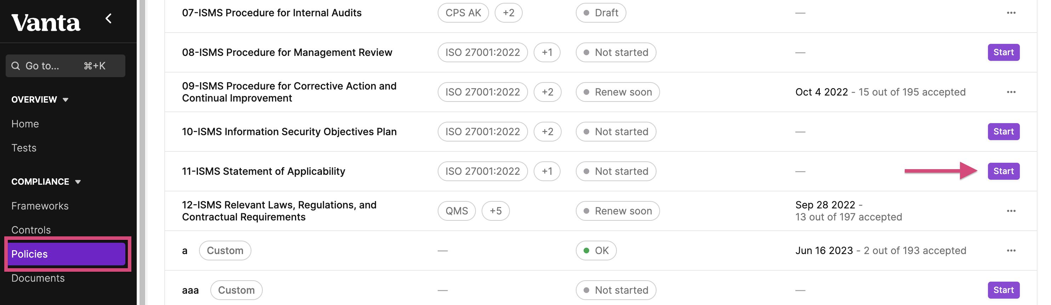
Task: Collapse the COMPLIANCE section
Action: 46,182
